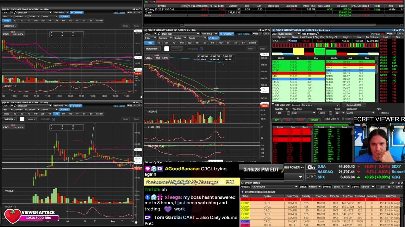This screenshot has height=227, width=405.
Task: Click the gear icon left of DJIA ticker
Action: pos(311,167)
